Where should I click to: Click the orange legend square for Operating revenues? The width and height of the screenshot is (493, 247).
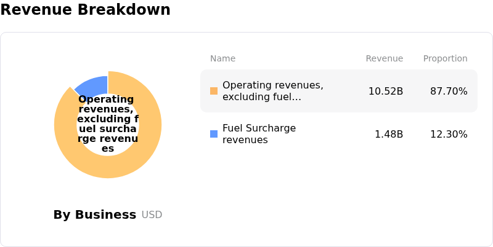point(214,91)
